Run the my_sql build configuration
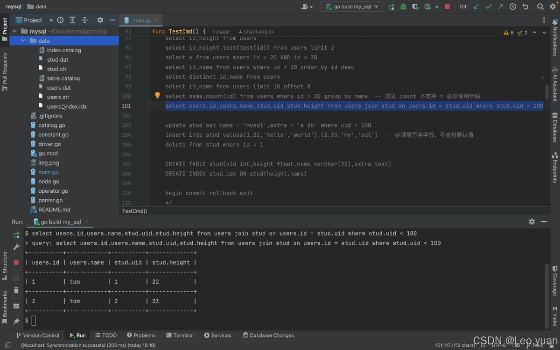 pos(392,7)
